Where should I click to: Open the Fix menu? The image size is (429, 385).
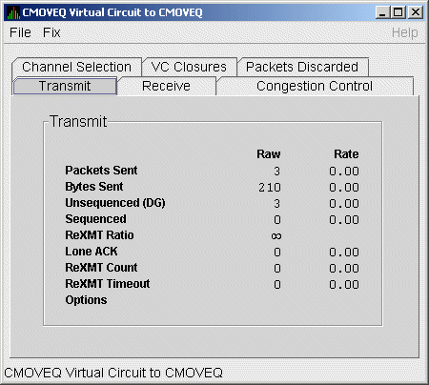point(51,32)
